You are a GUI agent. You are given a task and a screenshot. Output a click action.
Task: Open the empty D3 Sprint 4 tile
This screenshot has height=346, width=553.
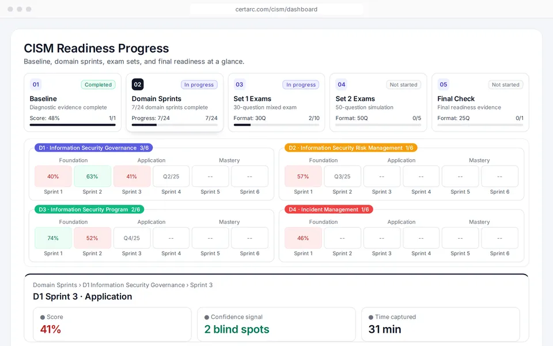[x=171, y=238]
